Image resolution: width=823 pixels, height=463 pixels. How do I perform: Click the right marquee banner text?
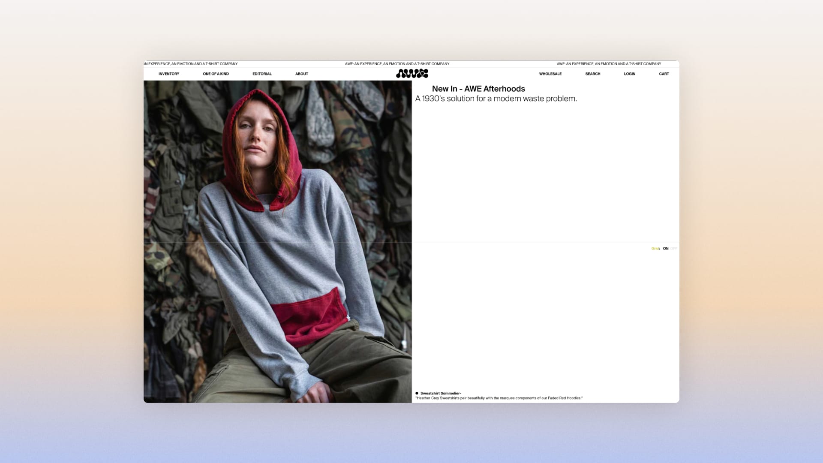[x=609, y=64]
